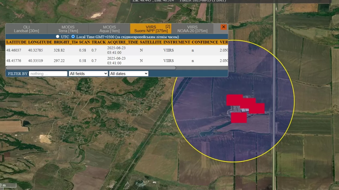Click the southernmost red fire hotspot square
This screenshot has height=190, width=339.
coord(239,118)
